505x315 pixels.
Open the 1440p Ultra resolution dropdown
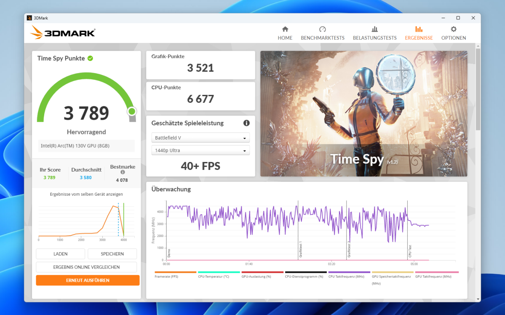pyautogui.click(x=200, y=150)
